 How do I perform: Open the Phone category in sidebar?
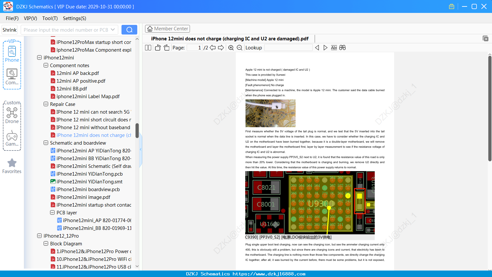coord(12,54)
